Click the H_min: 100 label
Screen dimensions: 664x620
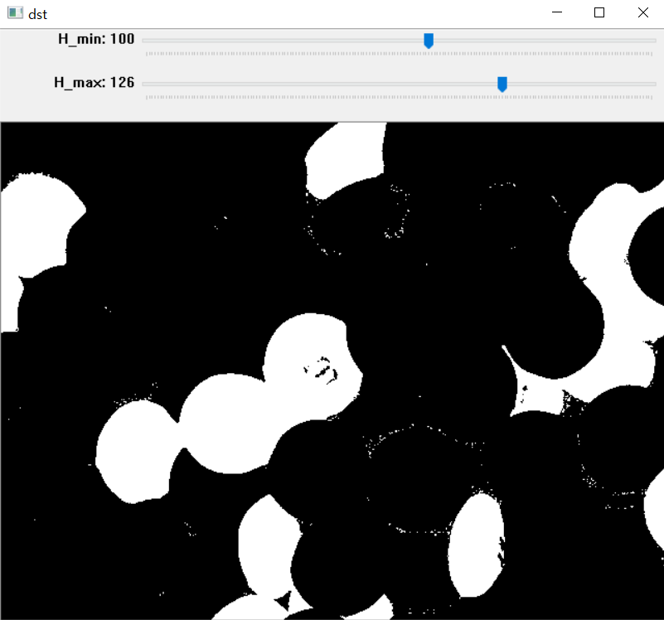coord(96,40)
